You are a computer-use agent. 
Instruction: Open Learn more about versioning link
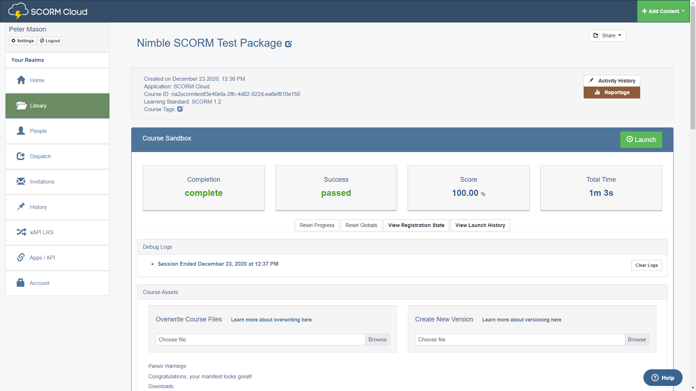(522, 320)
